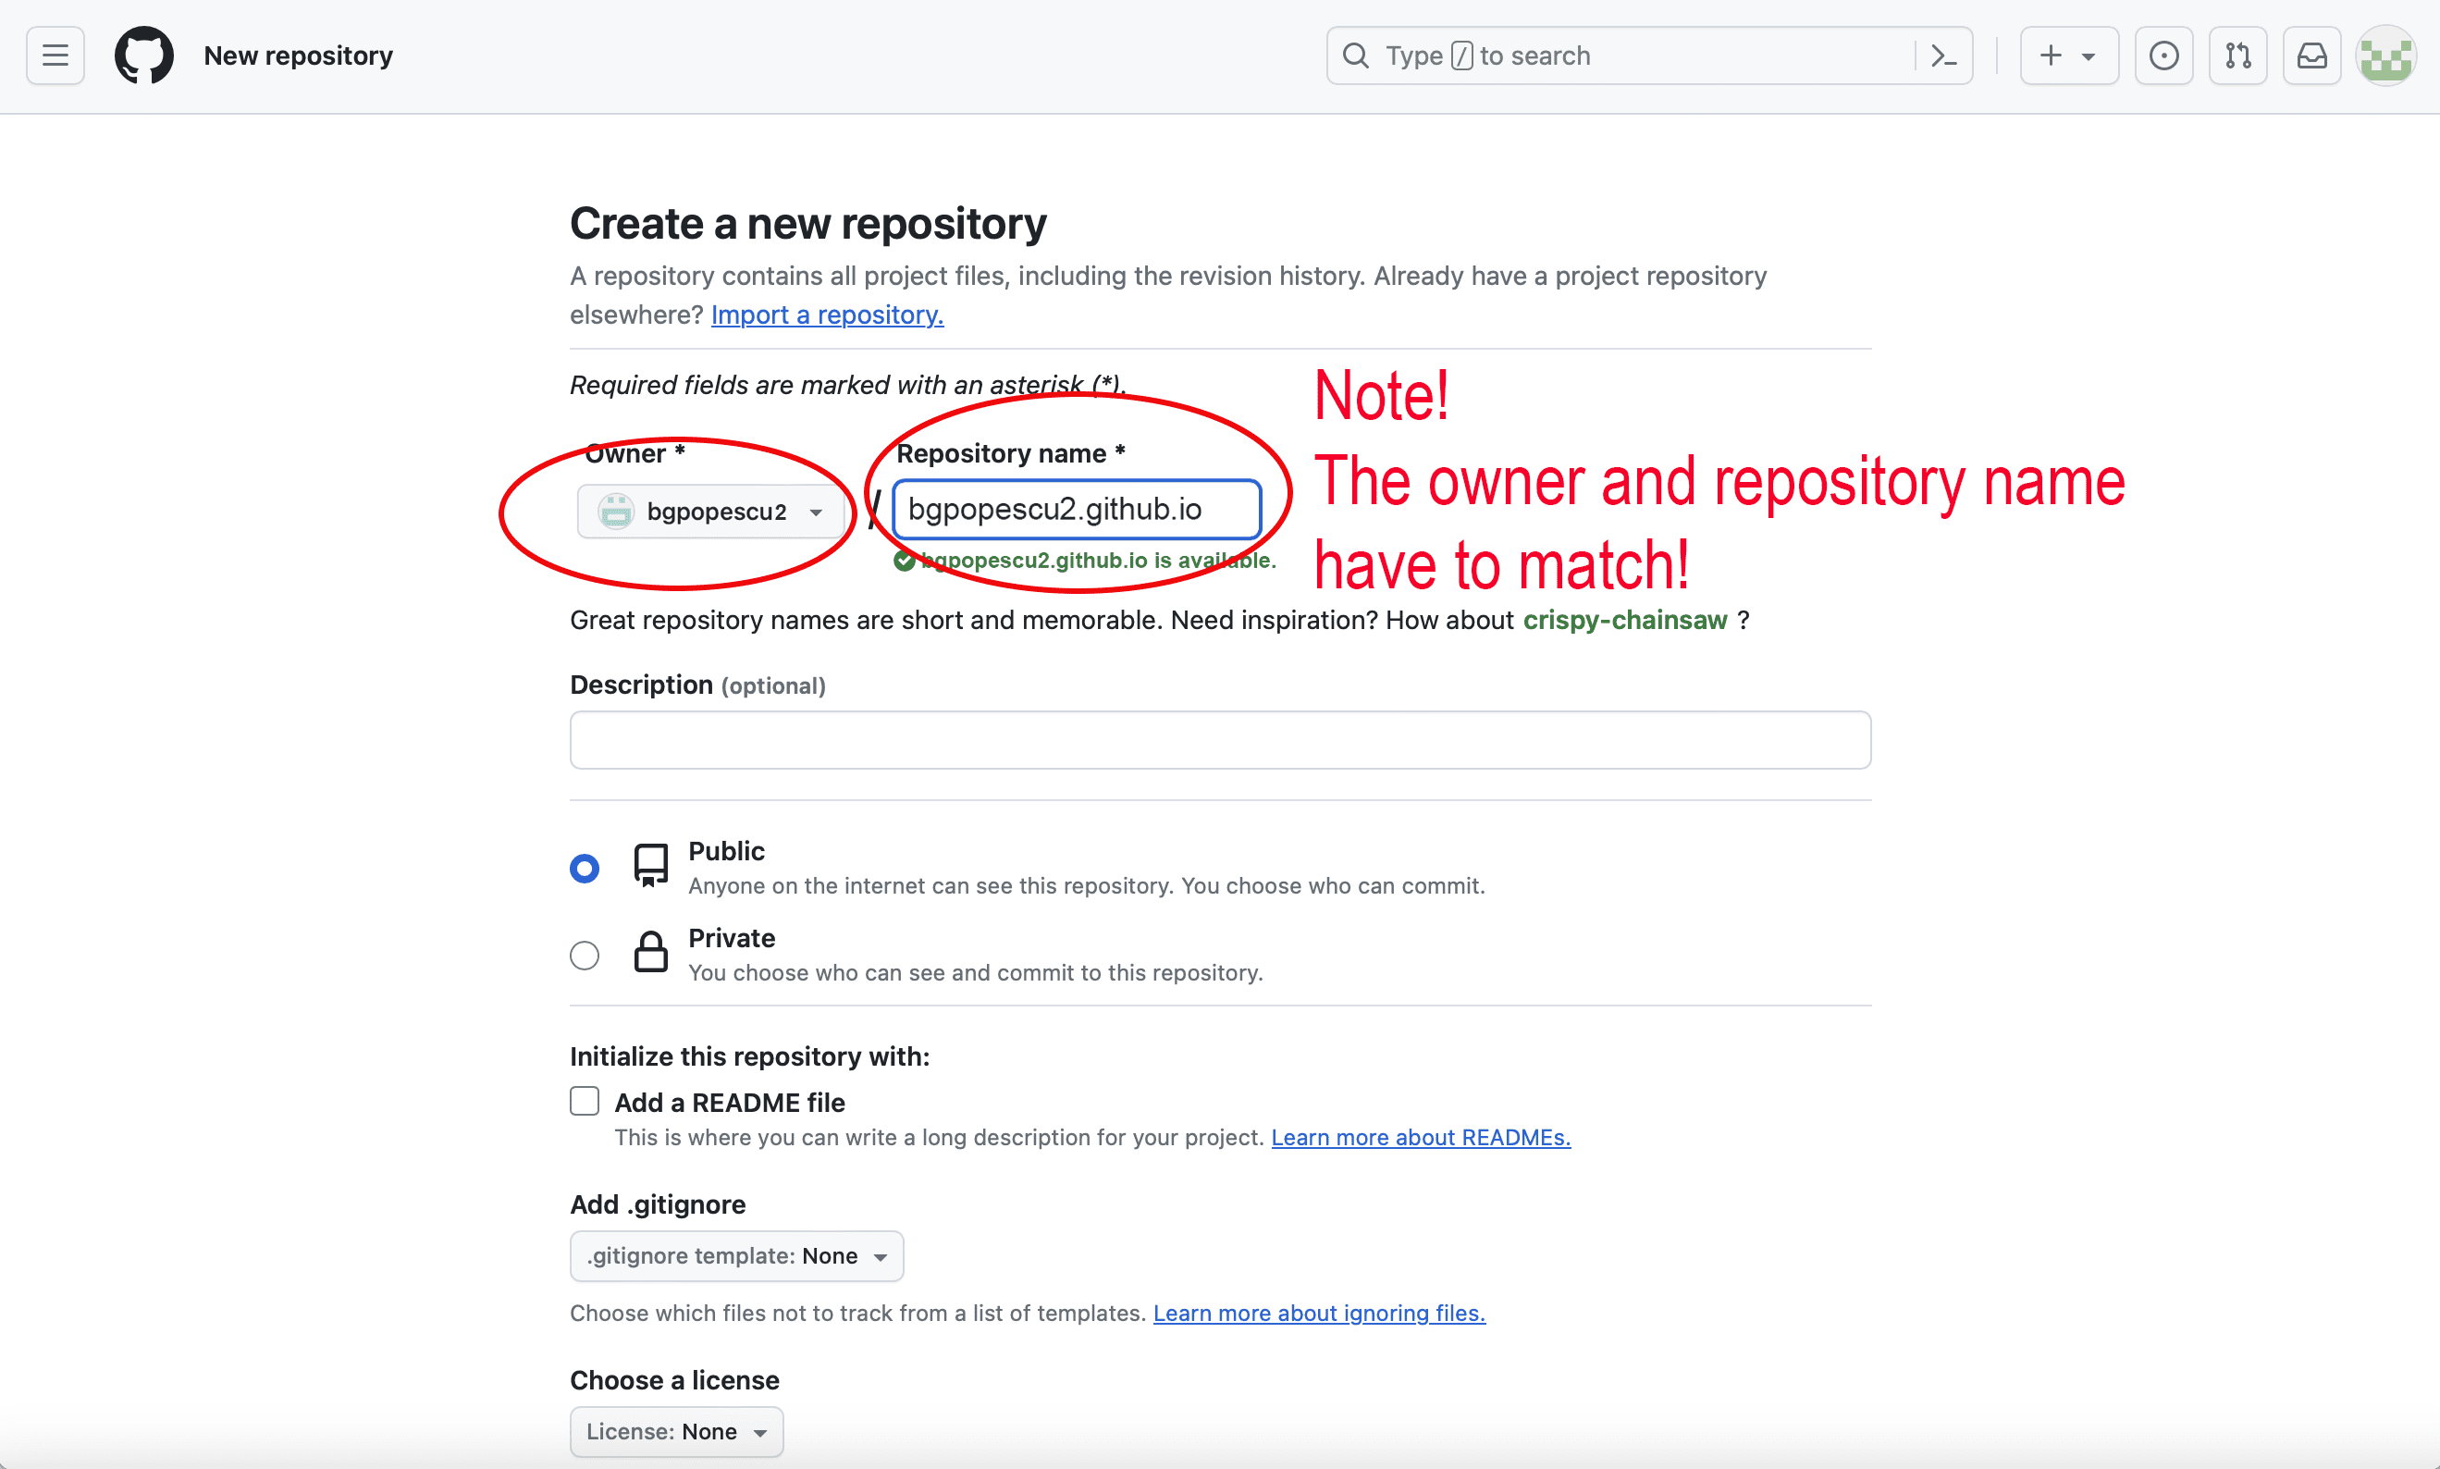Viewport: 2440px width, 1469px height.
Task: Open the command palette icon
Action: pyautogui.click(x=1943, y=56)
